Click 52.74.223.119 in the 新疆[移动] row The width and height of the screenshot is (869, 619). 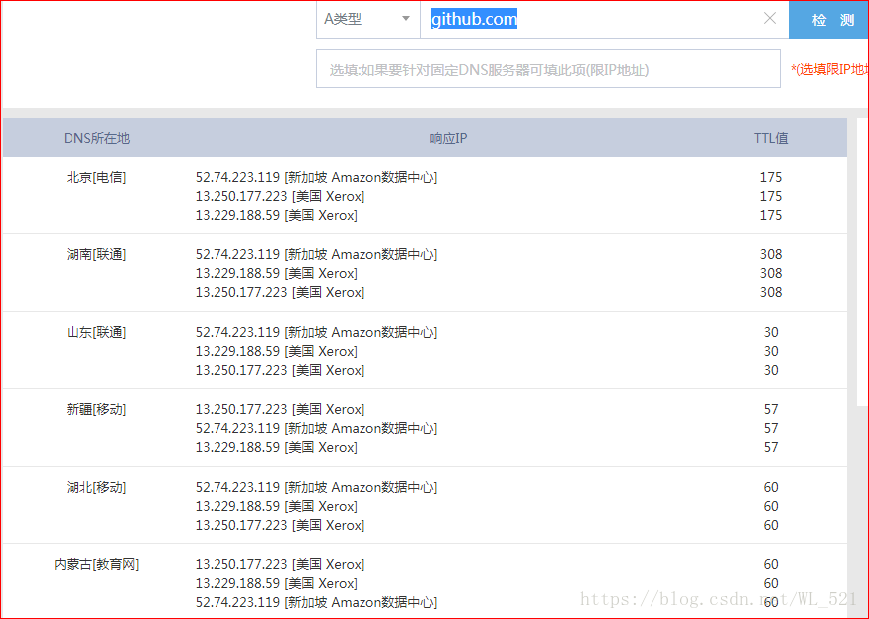237,429
